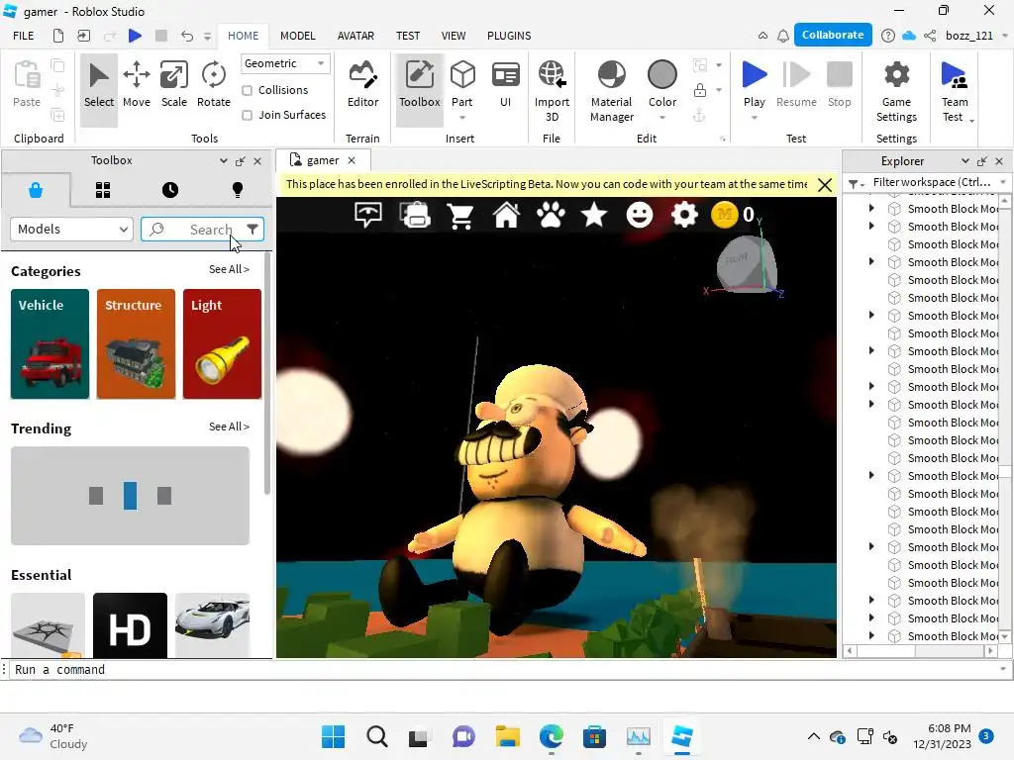Click the notifications bell icon

pos(783,36)
